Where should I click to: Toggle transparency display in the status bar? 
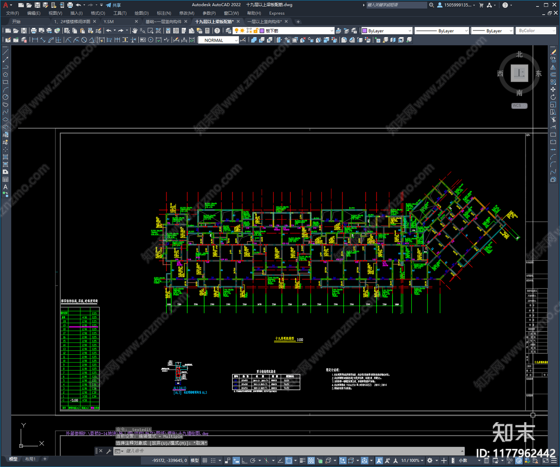point(311,461)
